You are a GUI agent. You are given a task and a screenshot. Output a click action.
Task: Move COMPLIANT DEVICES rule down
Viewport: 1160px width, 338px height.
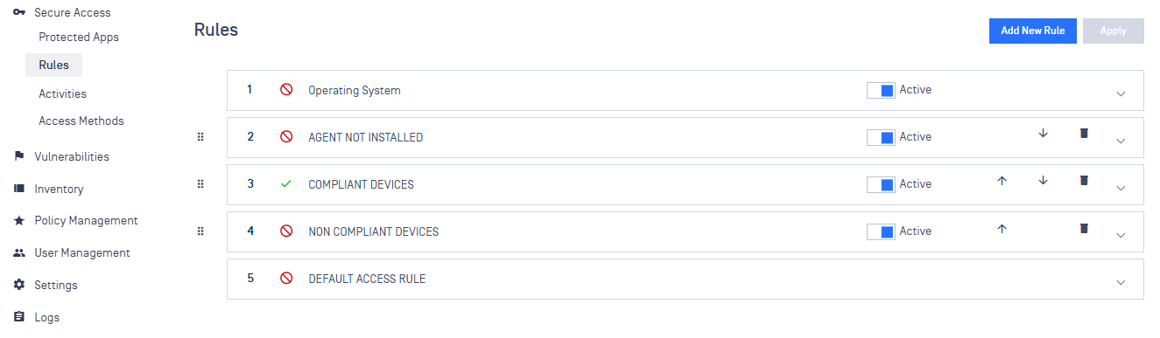coord(1043,181)
